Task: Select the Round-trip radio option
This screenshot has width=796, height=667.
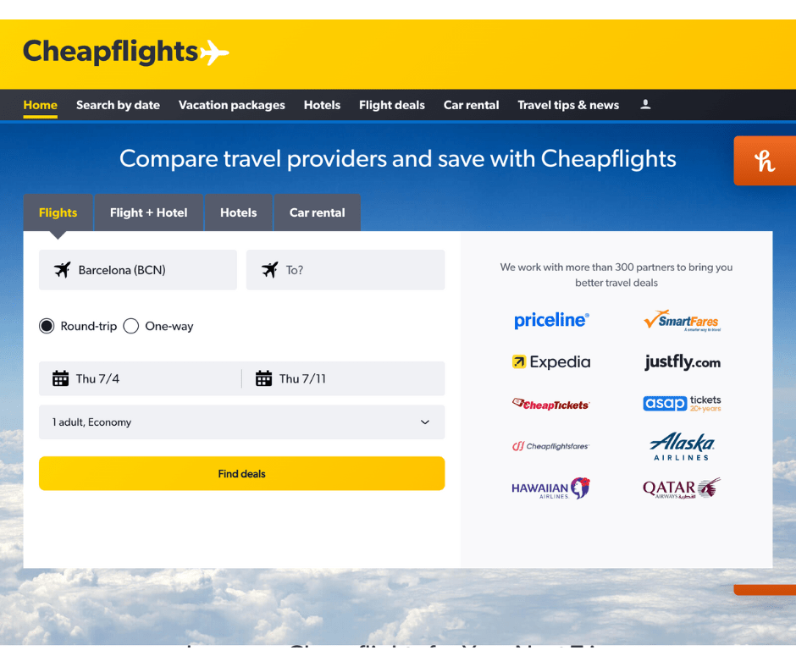Action: coord(47,326)
